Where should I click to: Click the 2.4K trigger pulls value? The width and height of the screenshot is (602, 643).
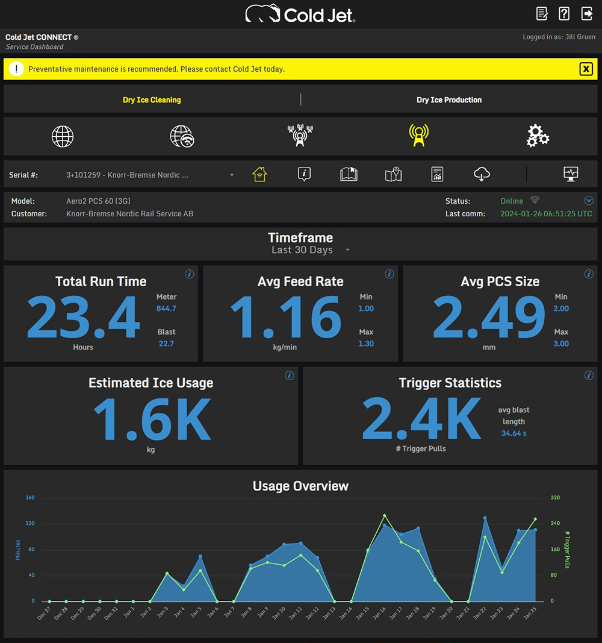tap(422, 418)
